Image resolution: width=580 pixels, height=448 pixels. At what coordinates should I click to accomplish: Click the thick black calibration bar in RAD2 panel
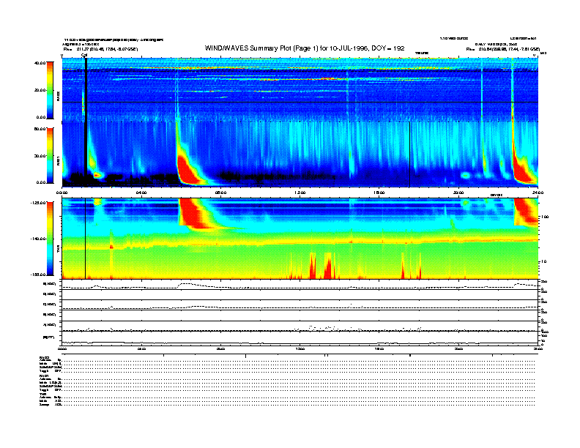pyautogui.click(x=86, y=90)
